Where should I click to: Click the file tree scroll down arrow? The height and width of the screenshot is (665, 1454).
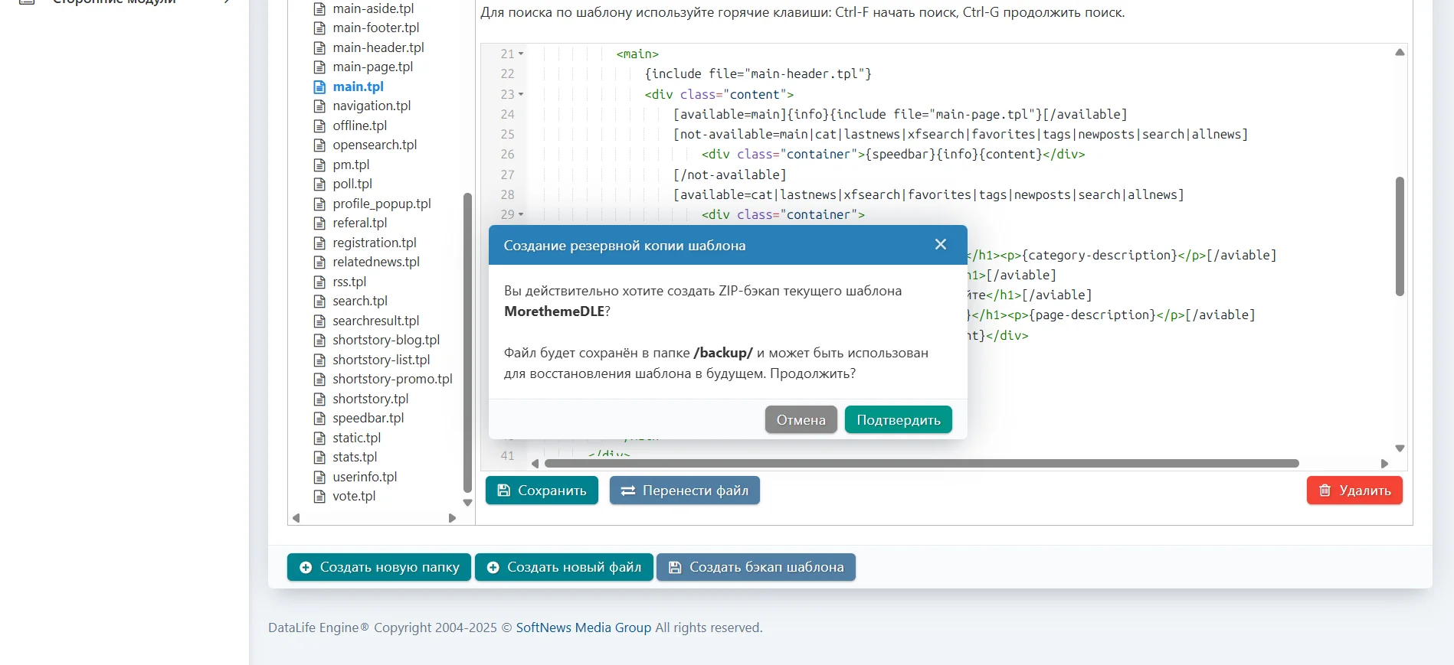(467, 503)
